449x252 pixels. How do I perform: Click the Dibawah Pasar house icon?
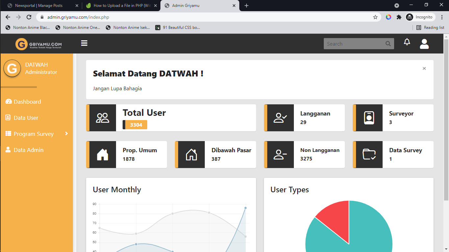[191, 155]
